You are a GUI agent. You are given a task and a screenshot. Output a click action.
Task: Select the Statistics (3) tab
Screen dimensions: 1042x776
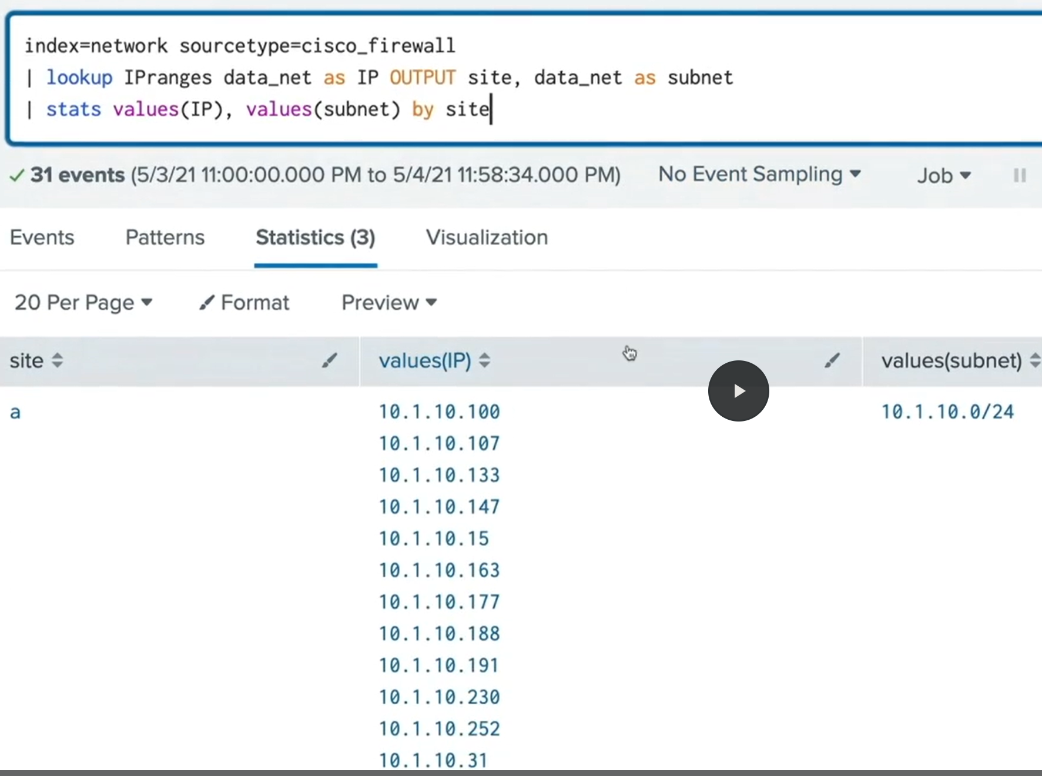[316, 238]
